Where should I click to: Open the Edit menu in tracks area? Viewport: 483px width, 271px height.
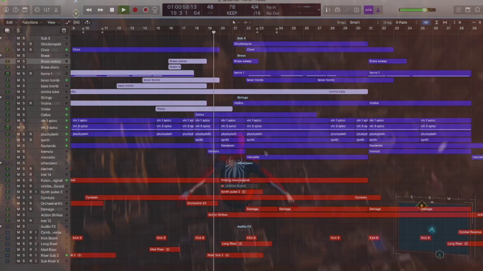[x=11, y=22]
